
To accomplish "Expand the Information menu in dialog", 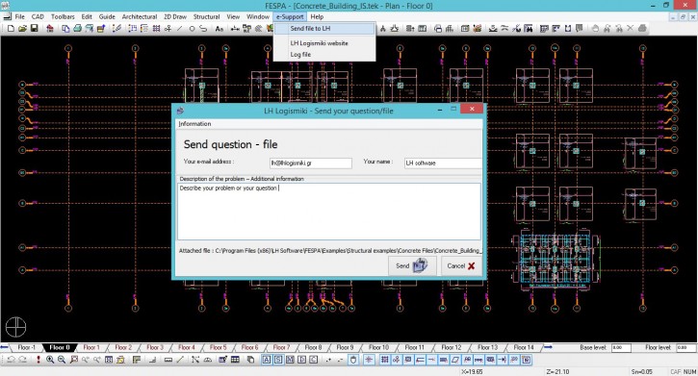I will (x=194, y=123).
